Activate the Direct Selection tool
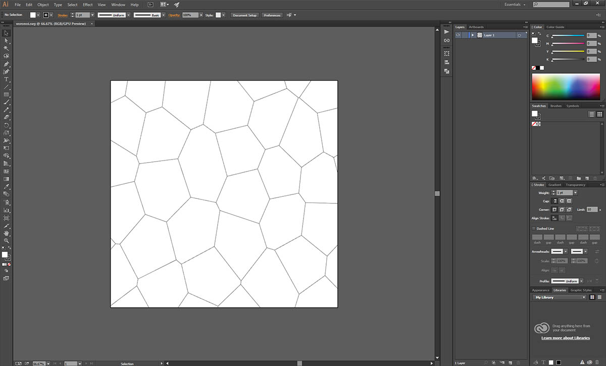This screenshot has height=366, width=606. [x=7, y=40]
